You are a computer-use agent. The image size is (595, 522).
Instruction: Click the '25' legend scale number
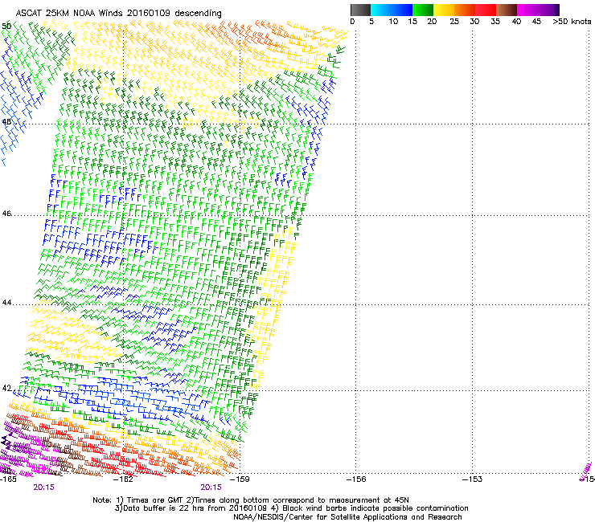click(x=454, y=22)
